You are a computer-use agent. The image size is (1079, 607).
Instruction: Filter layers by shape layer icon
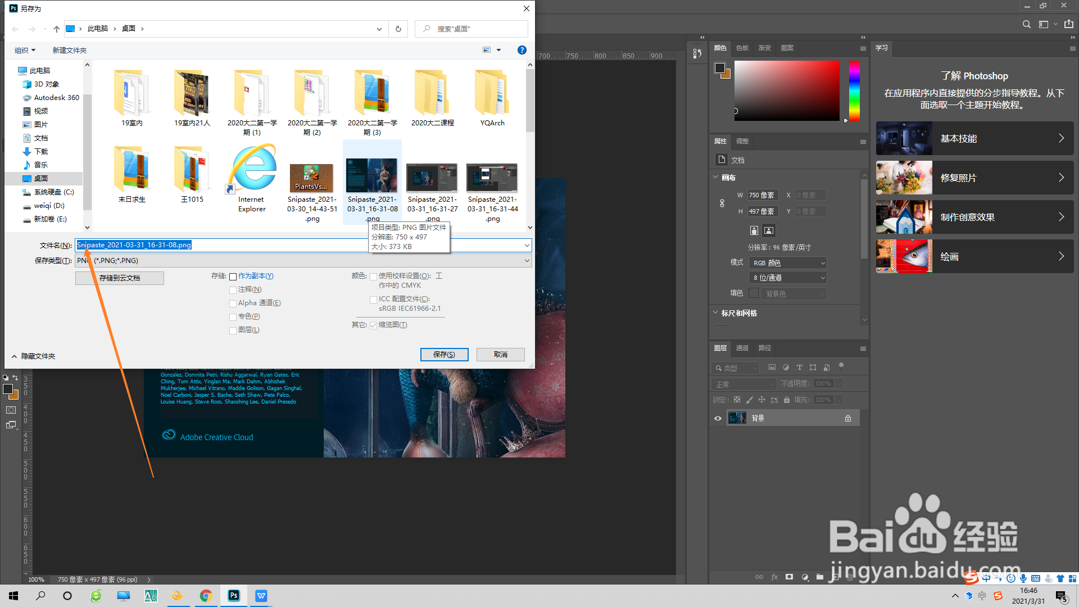click(x=813, y=368)
